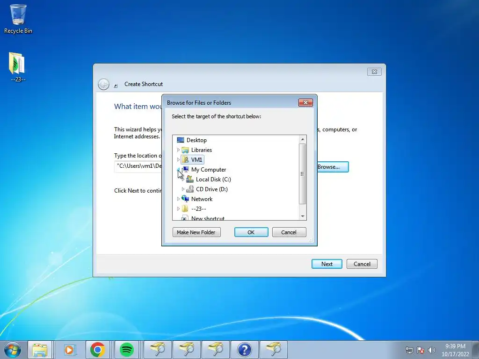Open Google Chrome from taskbar
Screen dimensions: 479x359
[x=97, y=350]
